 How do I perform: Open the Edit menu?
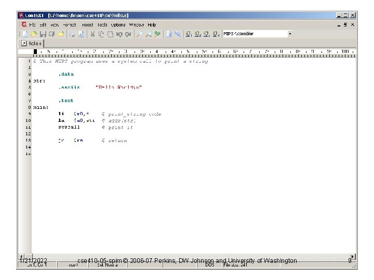click(43, 25)
